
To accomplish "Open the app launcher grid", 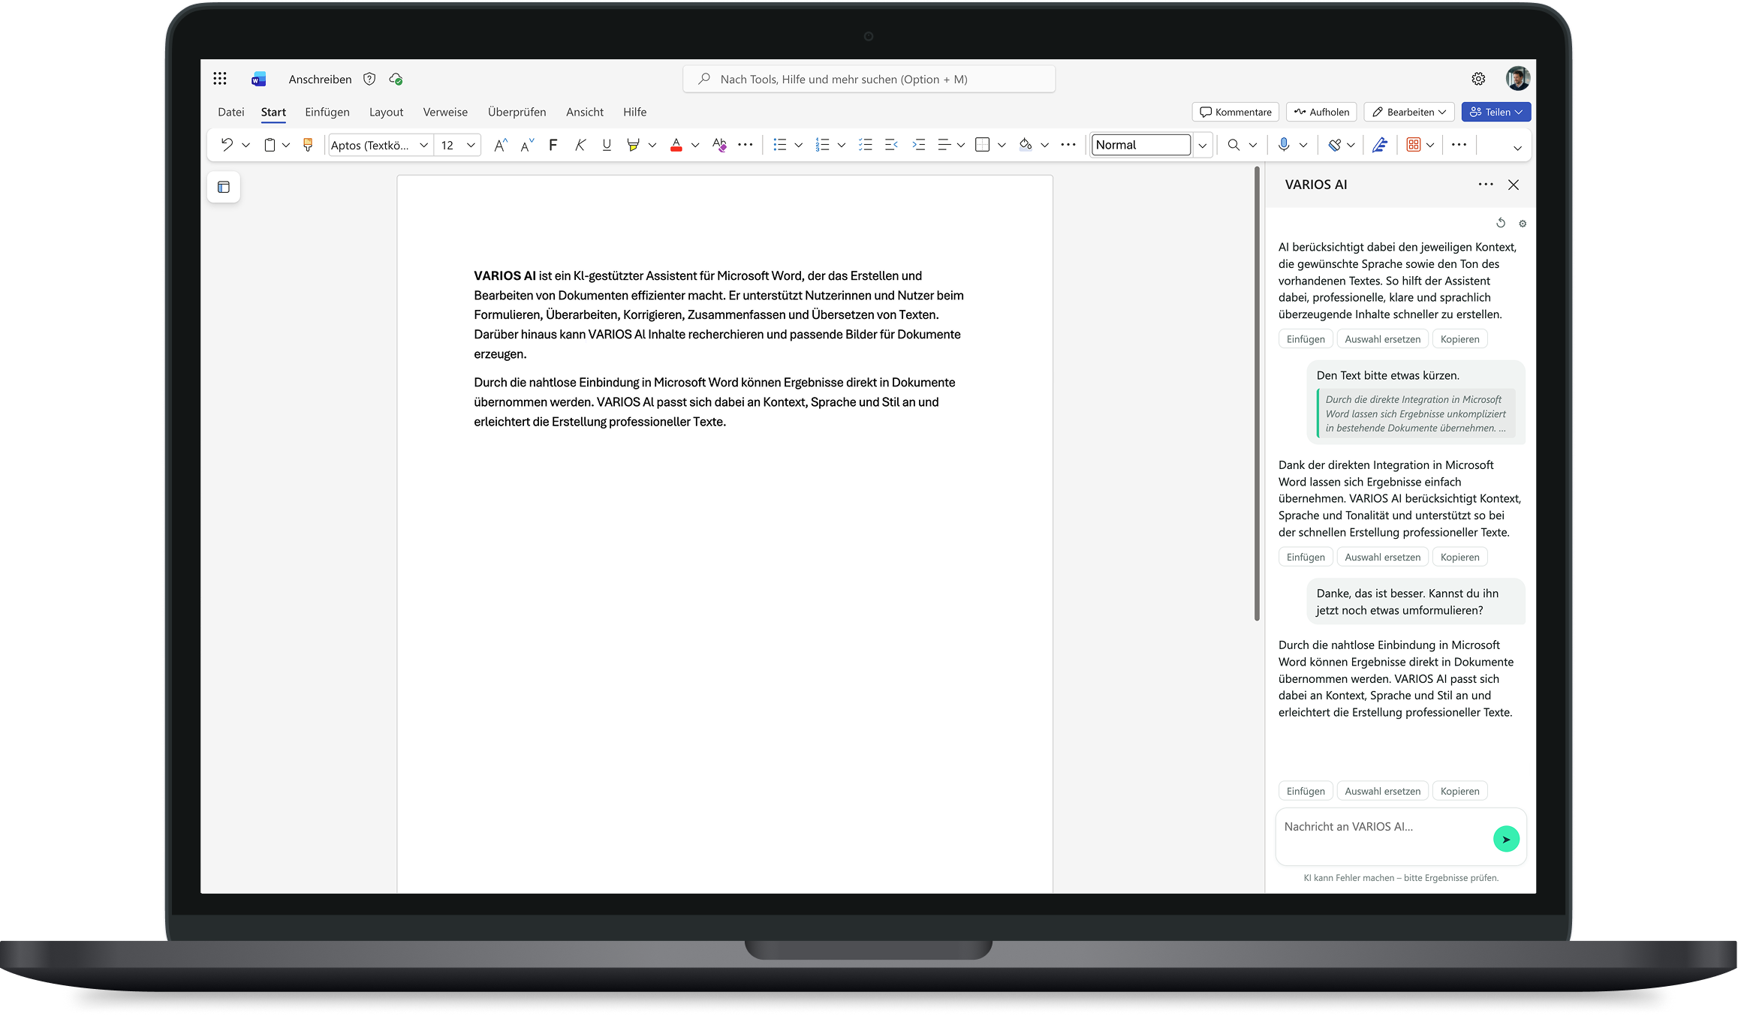I will point(220,79).
